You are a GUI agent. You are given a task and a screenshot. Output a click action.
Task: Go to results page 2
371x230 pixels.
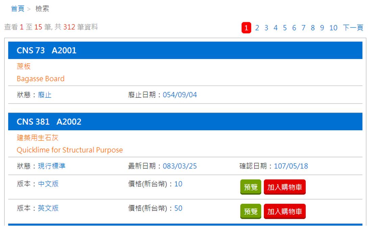(257, 28)
